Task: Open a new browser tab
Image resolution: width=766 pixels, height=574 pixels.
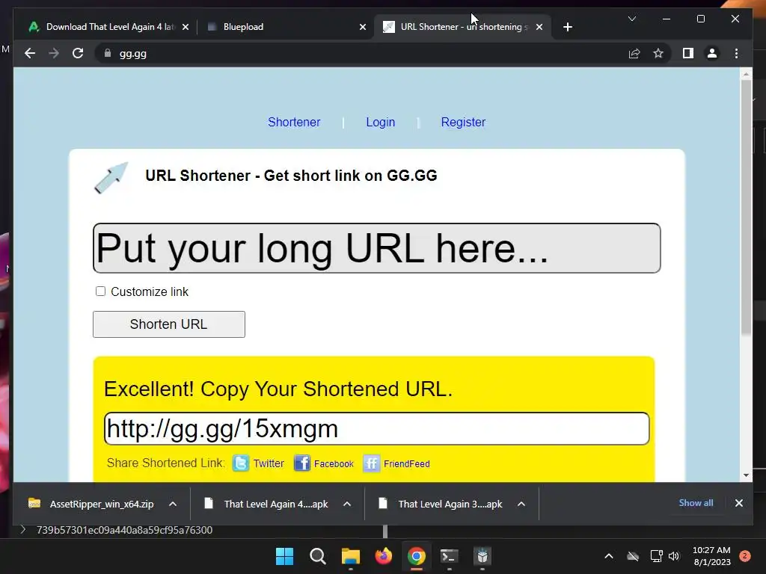Action: (567, 27)
